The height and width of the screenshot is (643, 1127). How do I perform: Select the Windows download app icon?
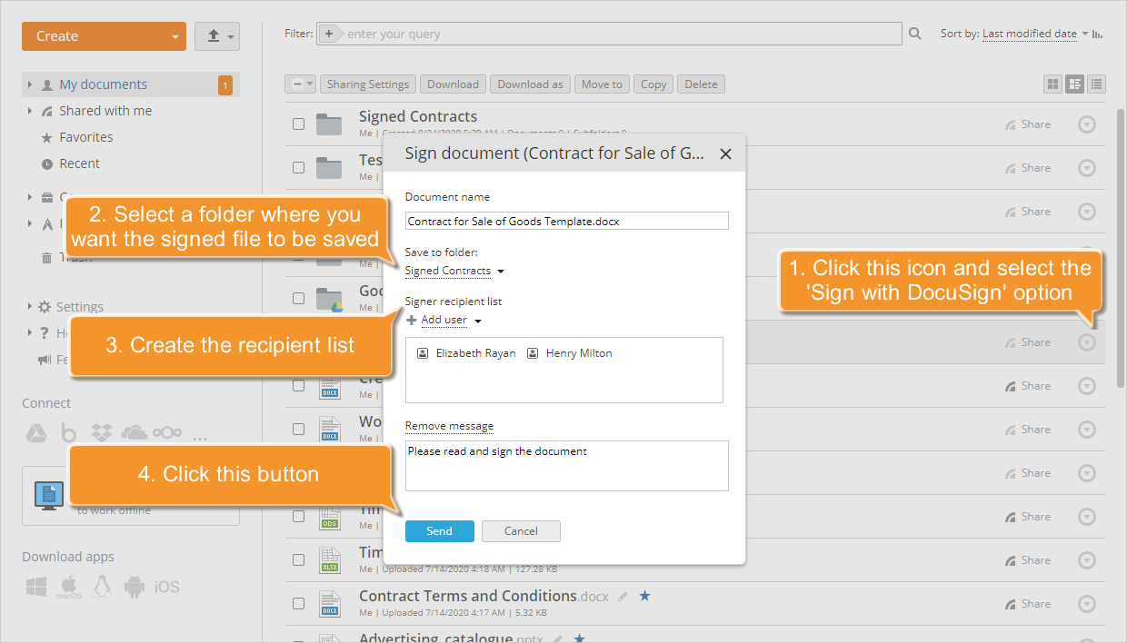pos(35,587)
